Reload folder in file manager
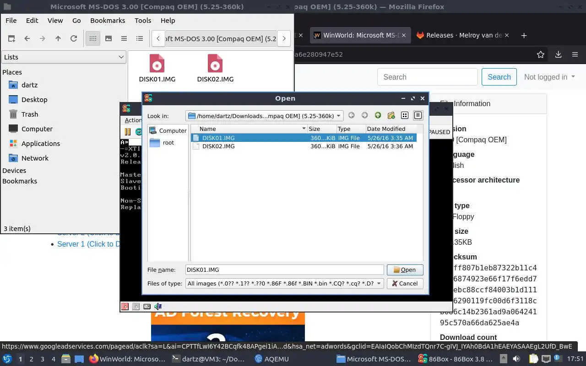The image size is (586, 366). pyautogui.click(x=74, y=39)
